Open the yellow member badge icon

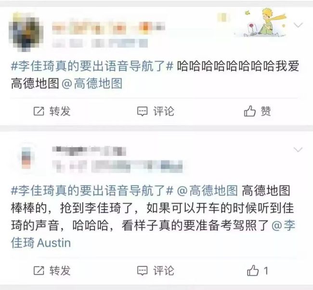(x=223, y=17)
